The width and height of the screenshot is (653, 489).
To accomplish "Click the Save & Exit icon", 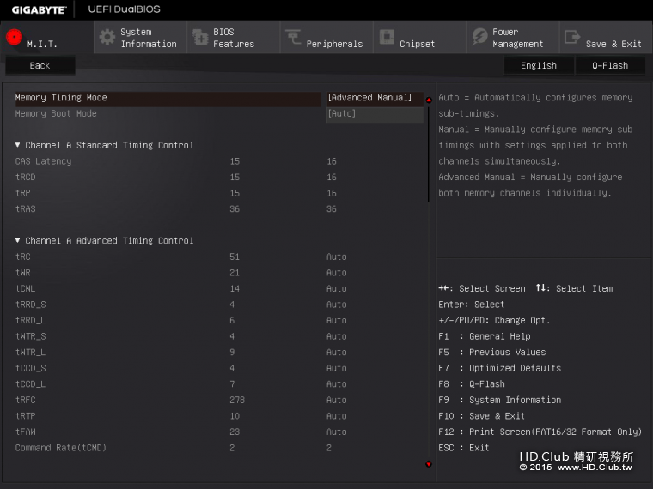I will pyautogui.click(x=572, y=37).
